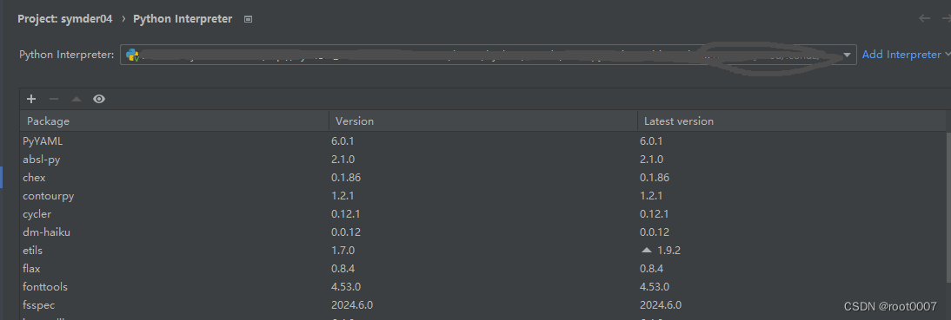Click the Add Interpreter link
Viewport: 951px width, 320px height.
(x=901, y=55)
